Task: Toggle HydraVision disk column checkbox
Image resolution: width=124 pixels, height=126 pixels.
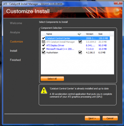Action: (x=80, y=52)
